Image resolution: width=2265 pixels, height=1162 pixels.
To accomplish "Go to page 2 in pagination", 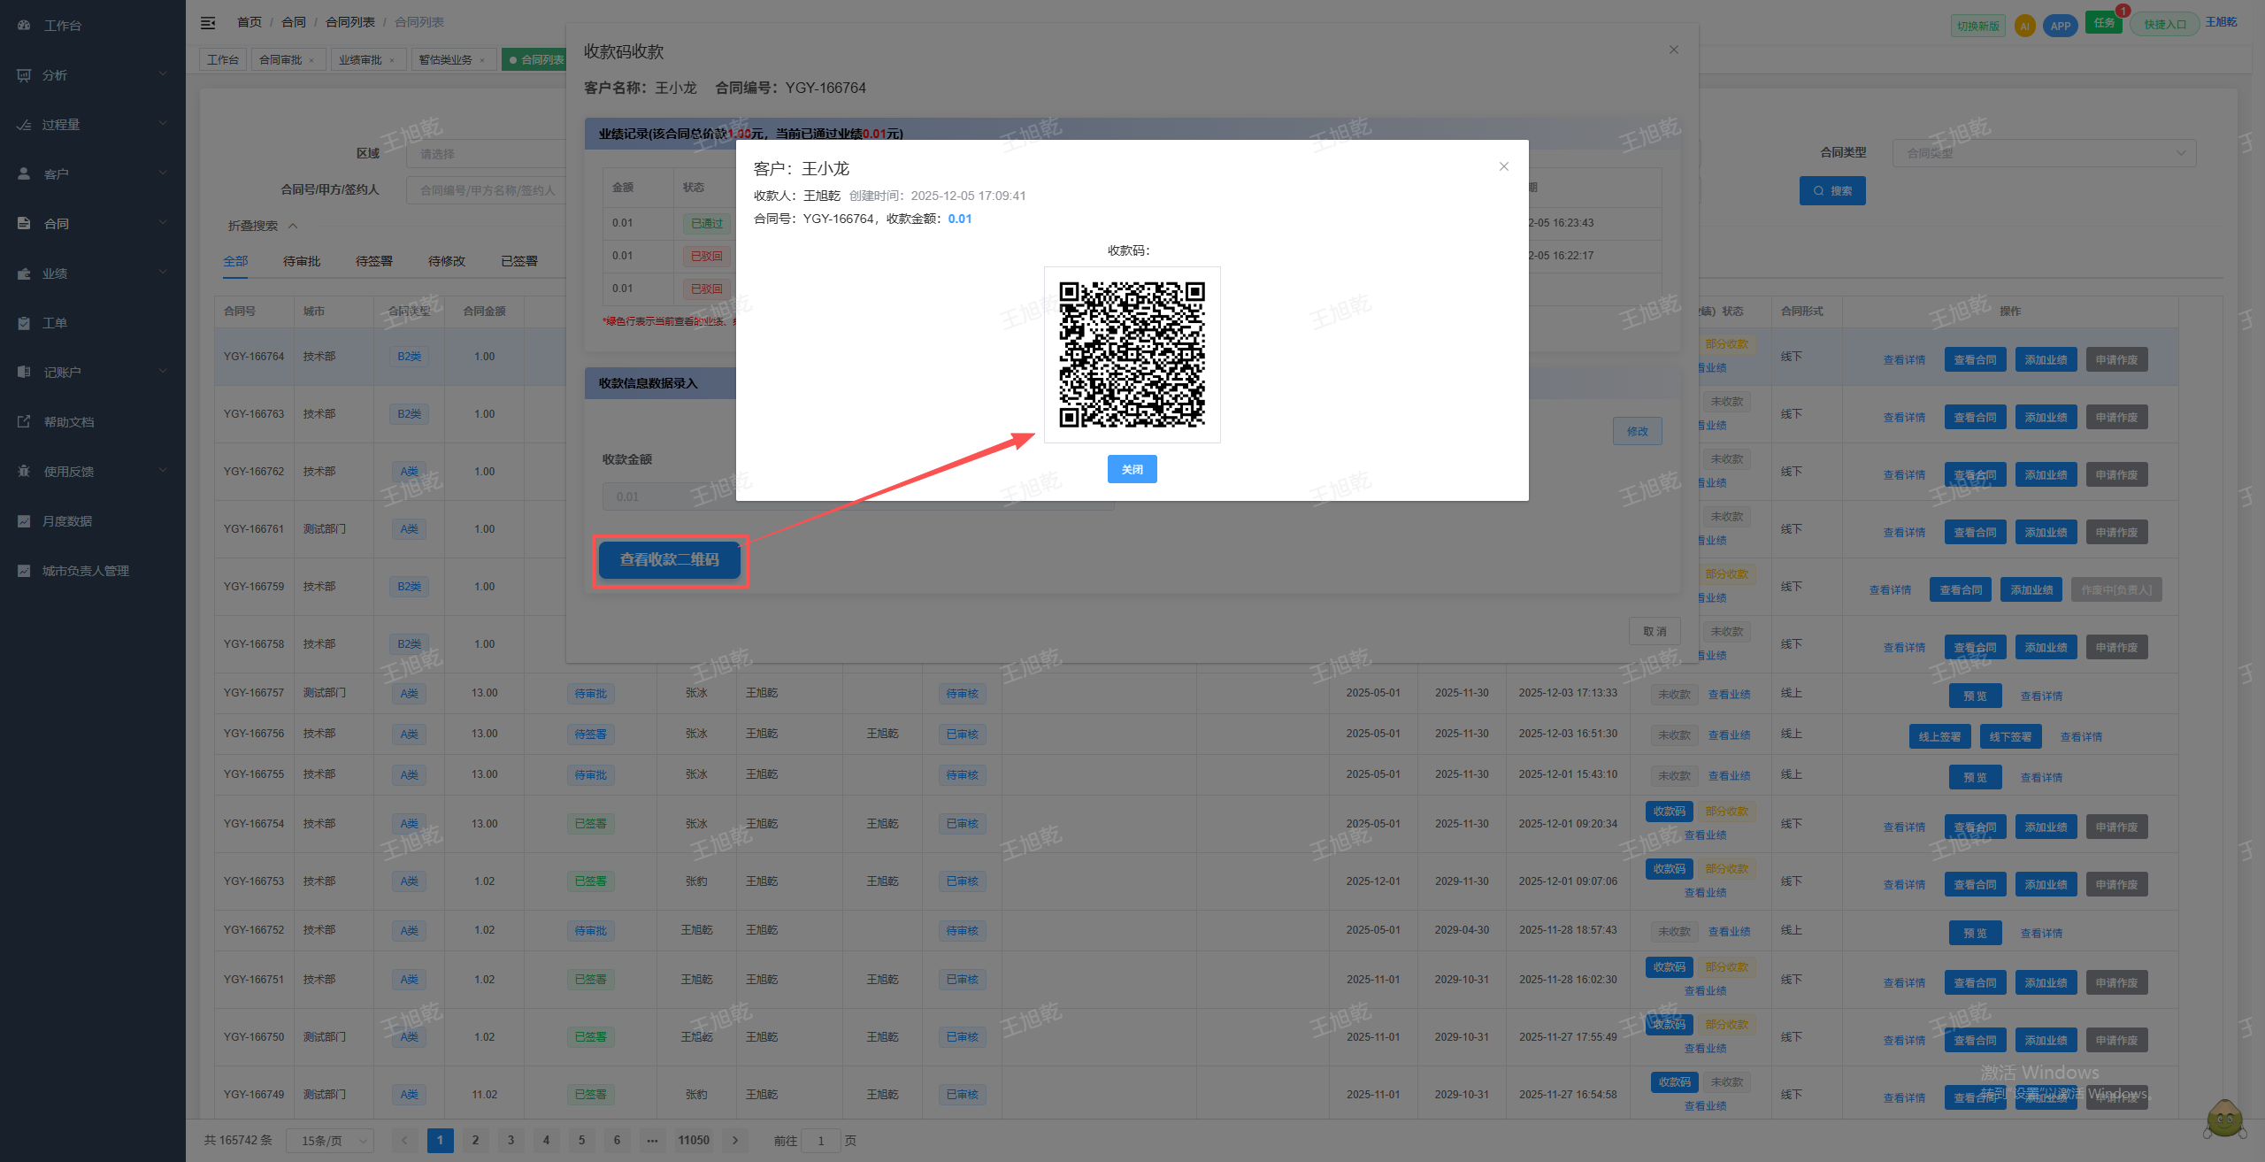I will tap(475, 1141).
